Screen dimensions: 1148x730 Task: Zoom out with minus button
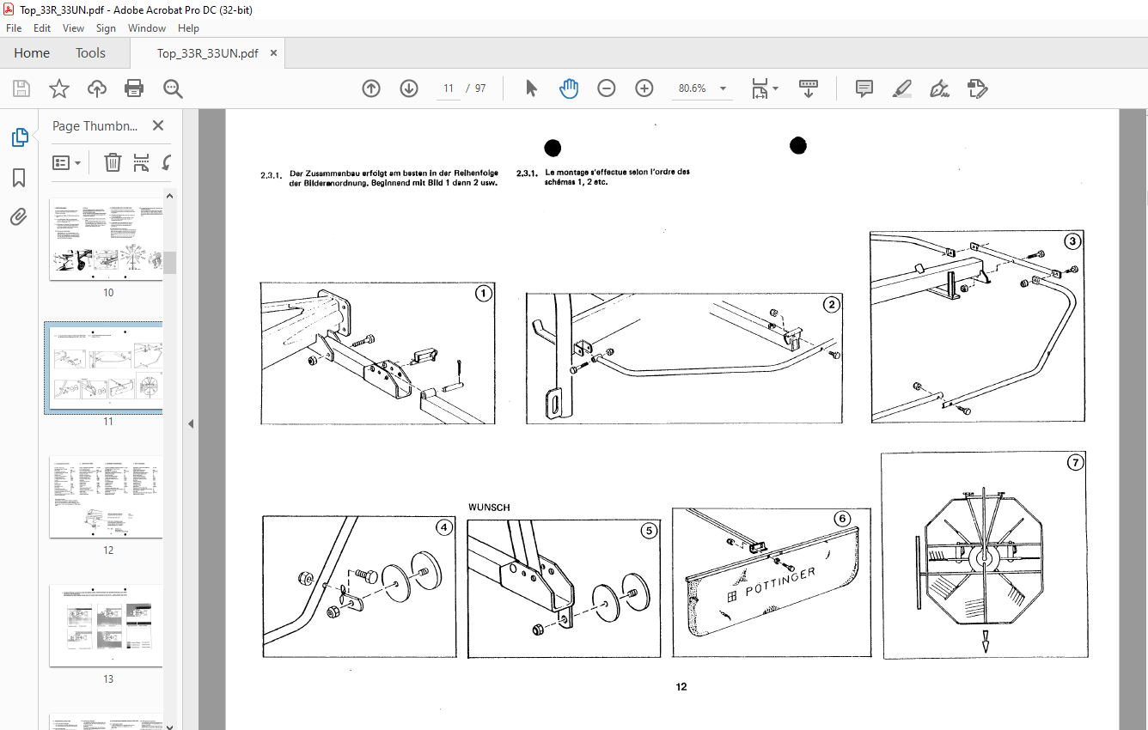point(607,88)
